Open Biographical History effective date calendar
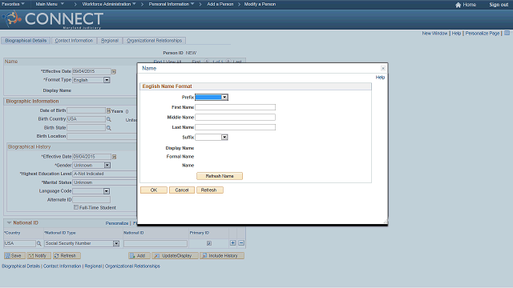 tap(114, 157)
